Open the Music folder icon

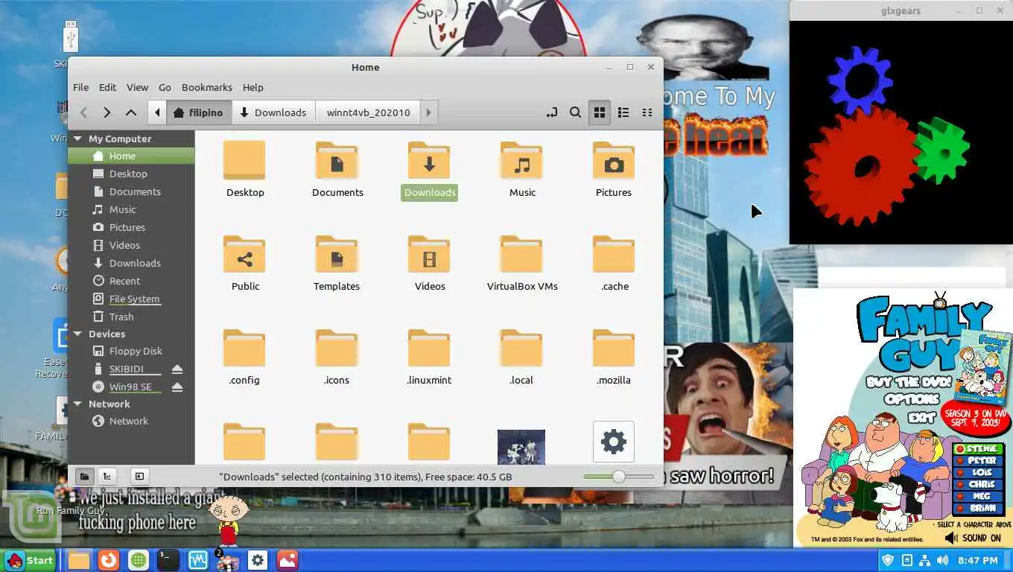coord(522,170)
